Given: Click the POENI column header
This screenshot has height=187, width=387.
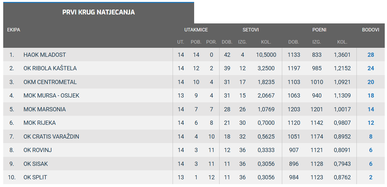Looking at the screenshot, I should (319, 30).
